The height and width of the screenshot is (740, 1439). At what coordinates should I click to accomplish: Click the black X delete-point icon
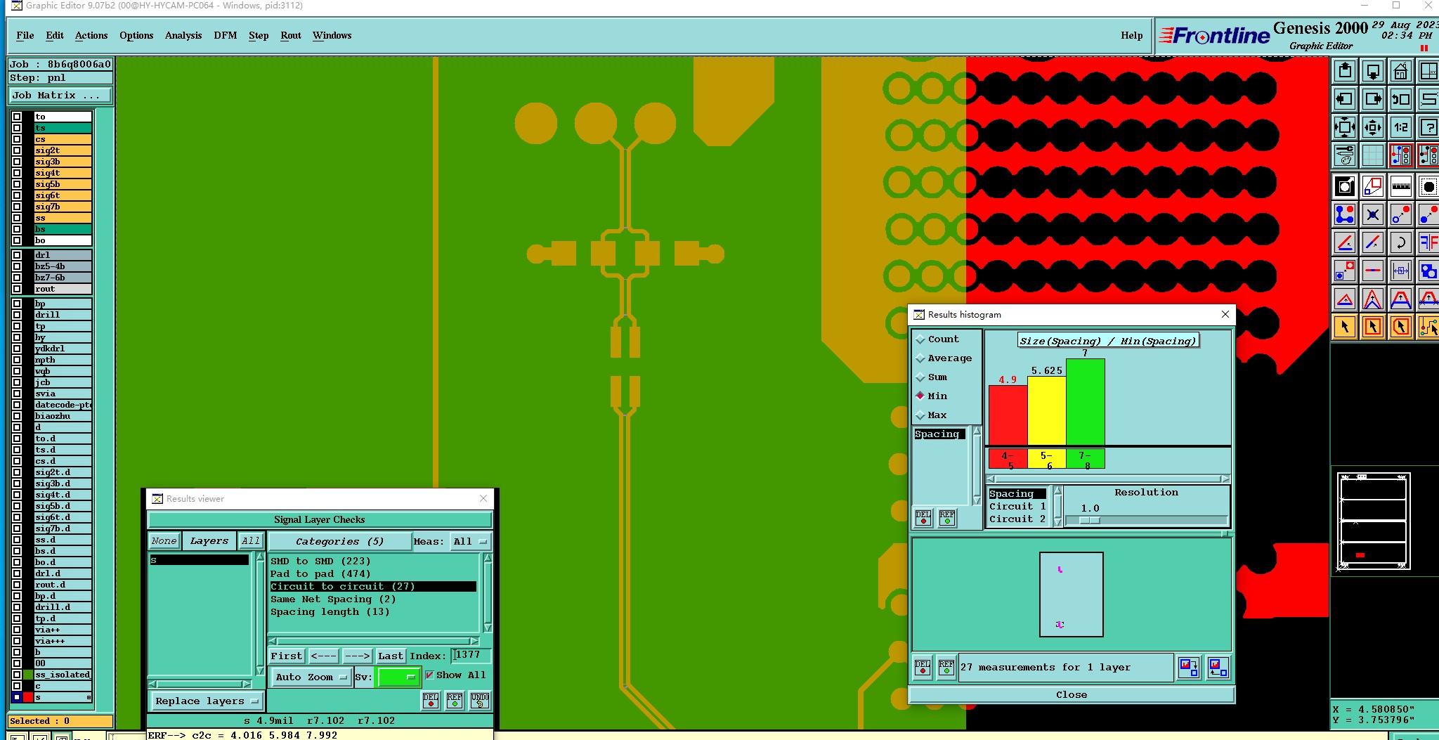click(1373, 214)
